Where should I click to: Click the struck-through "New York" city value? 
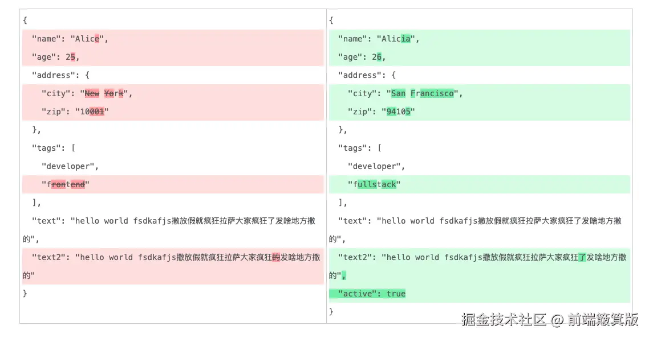104,93
